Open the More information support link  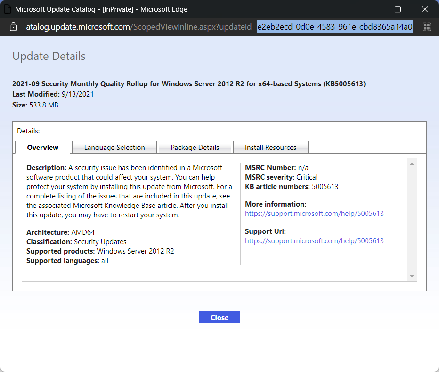tap(314, 214)
